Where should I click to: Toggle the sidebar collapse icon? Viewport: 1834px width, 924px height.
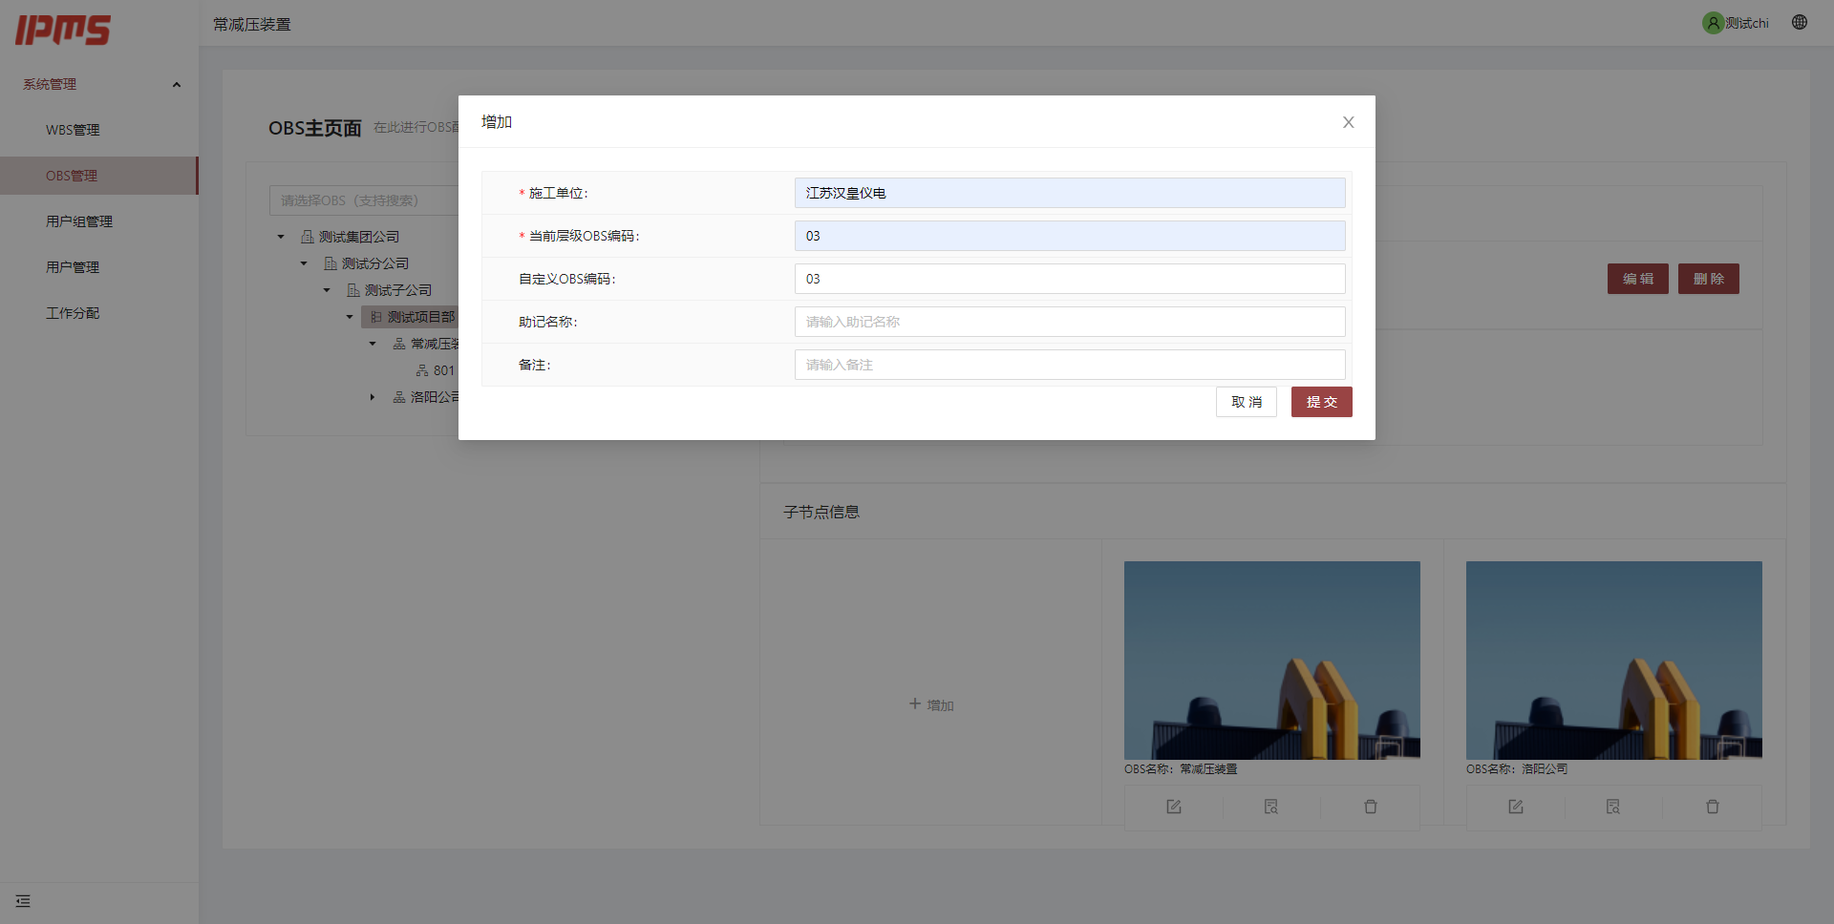point(23,901)
